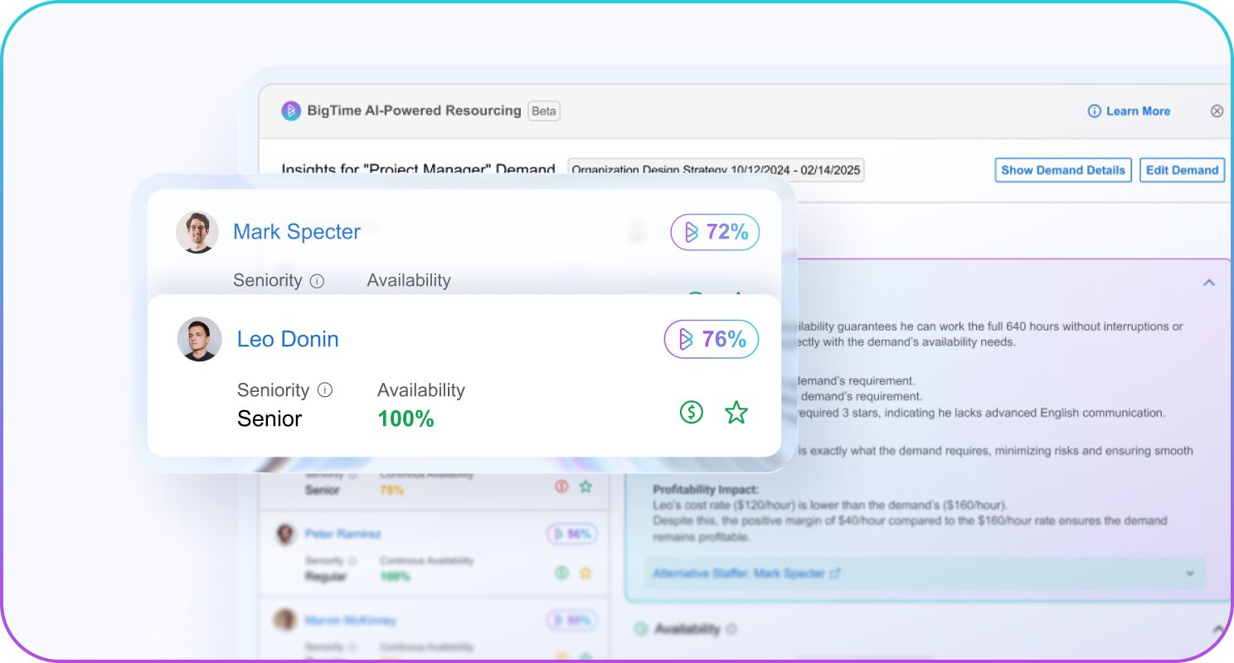Image resolution: width=1234 pixels, height=663 pixels.
Task: Open Mark Specter's profile name link
Action: point(297,232)
